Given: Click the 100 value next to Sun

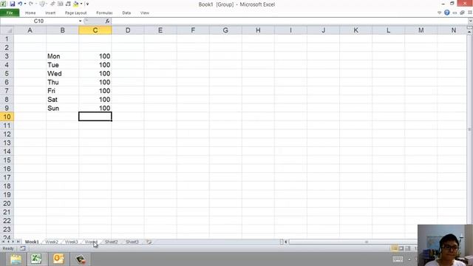Looking at the screenshot, I should click(x=95, y=108).
